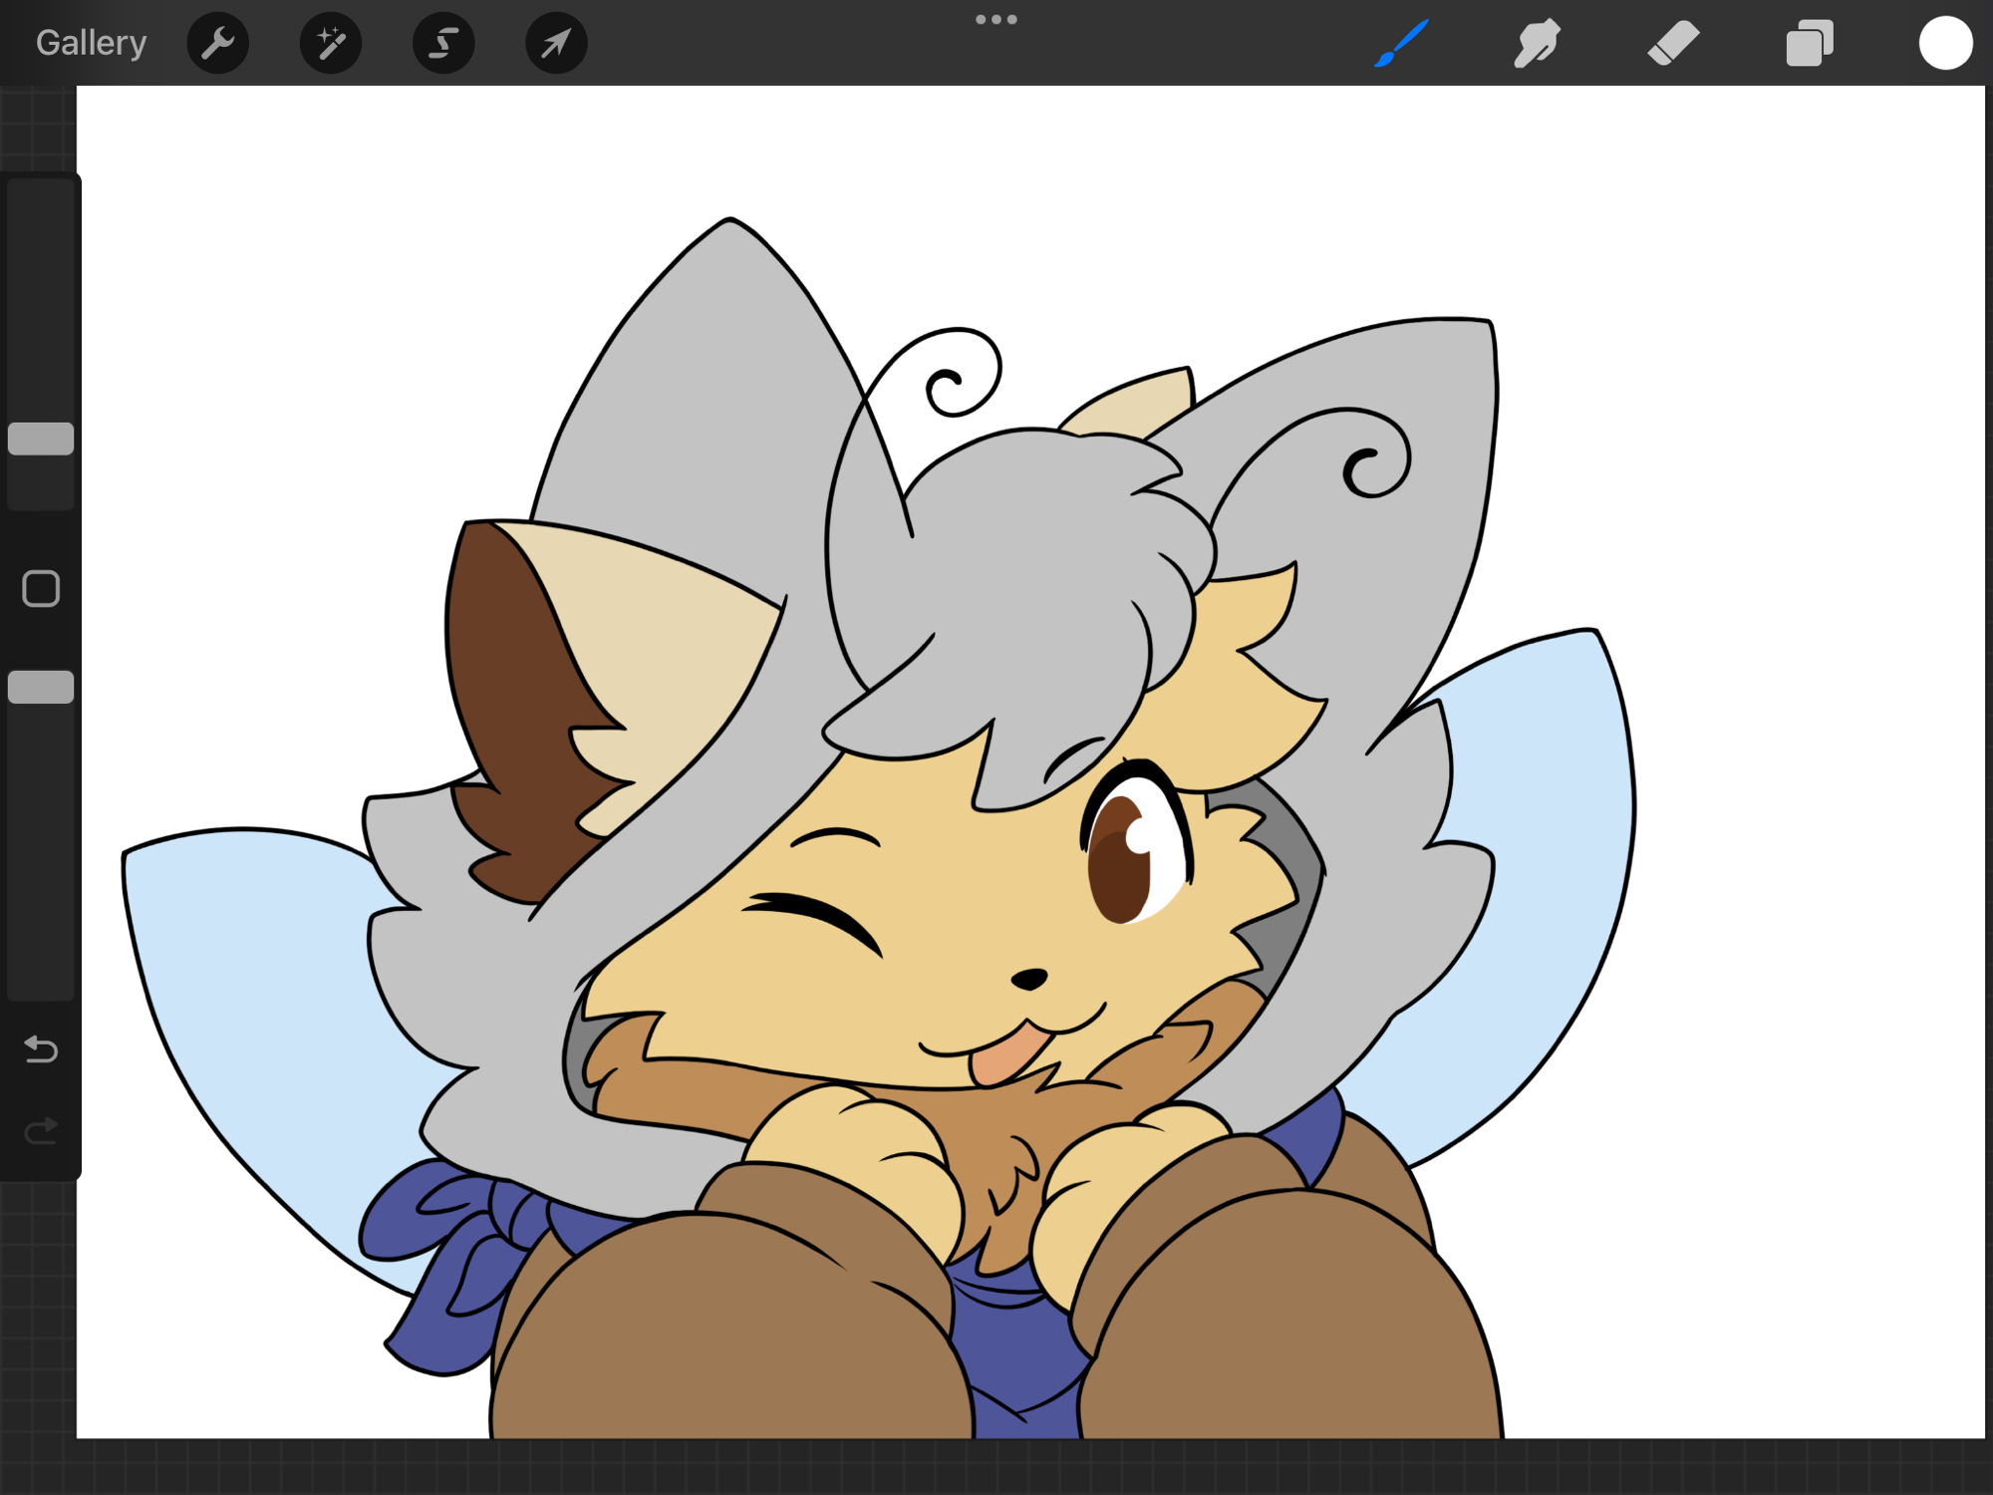Open the Adjustments magic wand menu
The width and height of the screenshot is (1993, 1495).
pyautogui.click(x=330, y=43)
